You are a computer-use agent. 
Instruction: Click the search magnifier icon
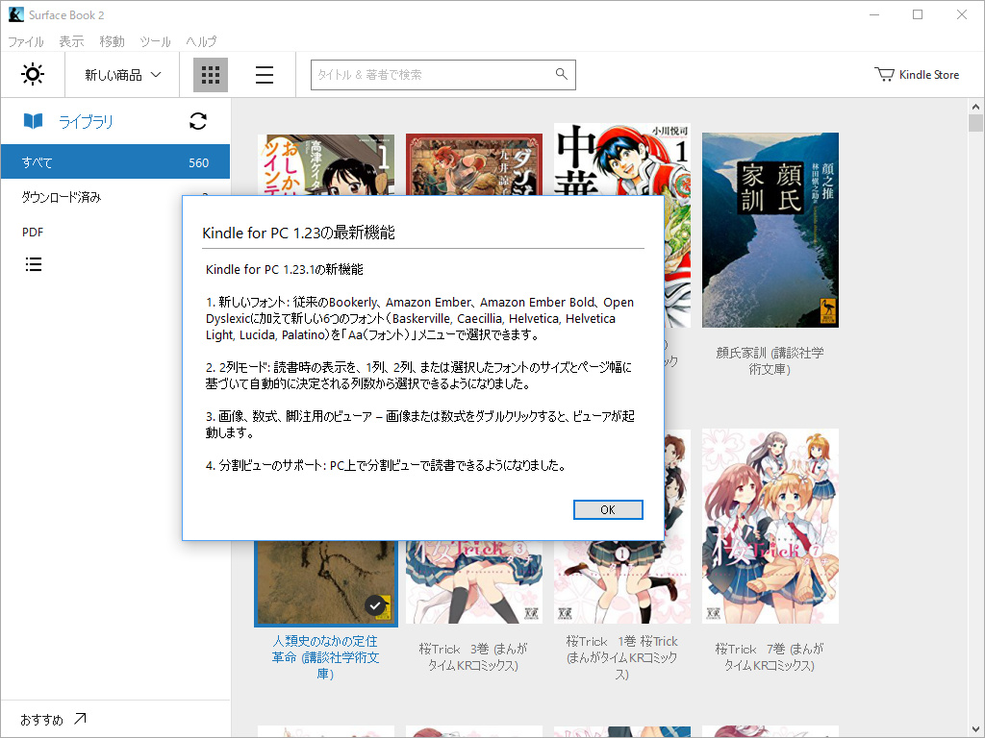pyautogui.click(x=561, y=74)
